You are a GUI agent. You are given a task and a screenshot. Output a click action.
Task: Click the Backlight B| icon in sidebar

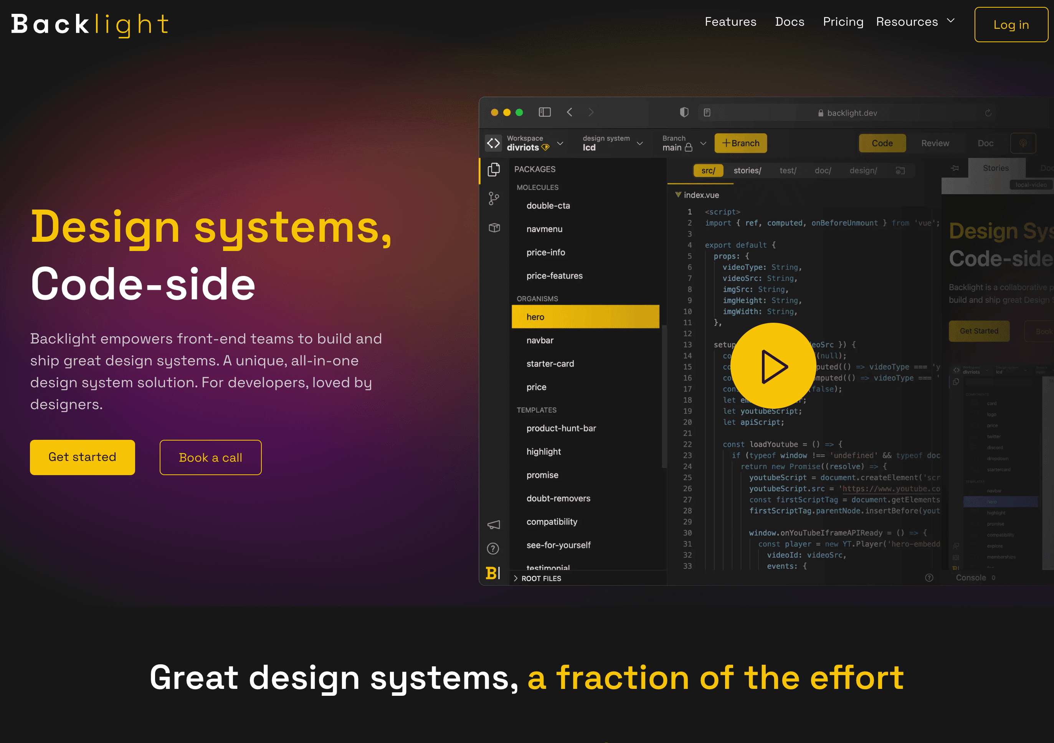tap(493, 573)
